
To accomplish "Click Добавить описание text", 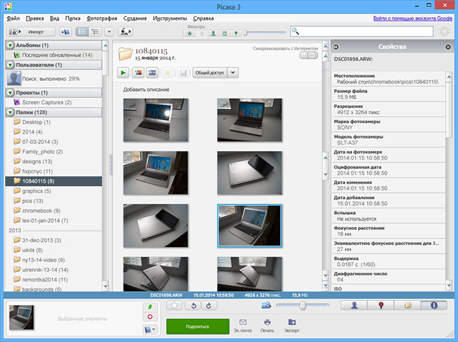I will click(x=146, y=90).
